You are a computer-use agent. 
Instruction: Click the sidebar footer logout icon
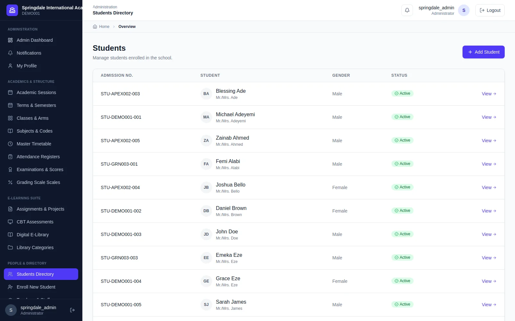pos(72,310)
